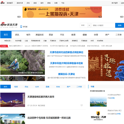
Task: Open 详细 link beside 黑猫投诉 topic
Action: pos(118,114)
